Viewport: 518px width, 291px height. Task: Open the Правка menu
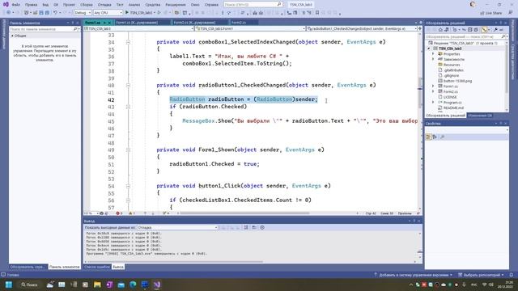tap(31, 5)
